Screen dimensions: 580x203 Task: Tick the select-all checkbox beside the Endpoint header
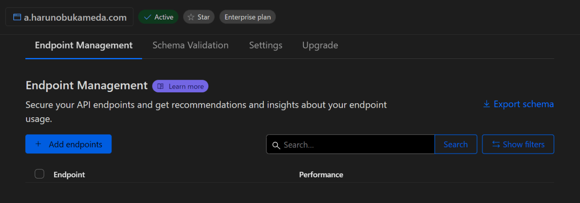point(39,174)
